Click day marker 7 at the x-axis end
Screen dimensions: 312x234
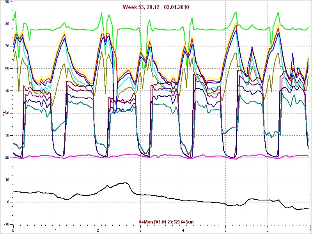(x=309, y=230)
